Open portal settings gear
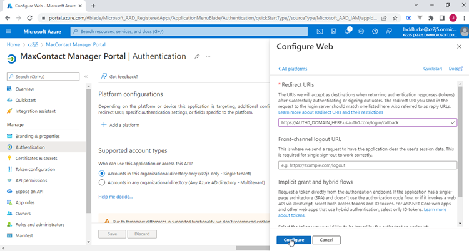Viewport: 469px width, 251px height. coord(361,31)
